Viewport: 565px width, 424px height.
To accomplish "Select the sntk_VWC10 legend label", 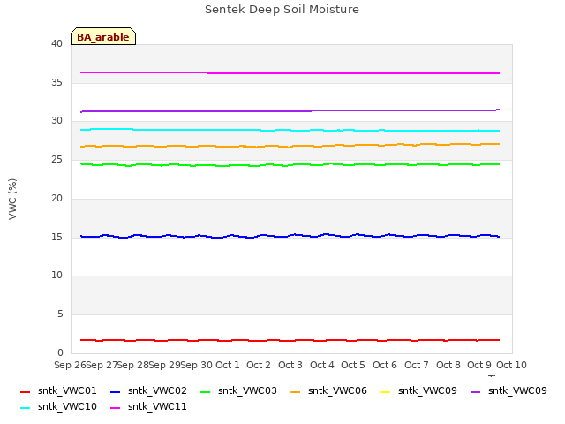I will click(x=67, y=406).
